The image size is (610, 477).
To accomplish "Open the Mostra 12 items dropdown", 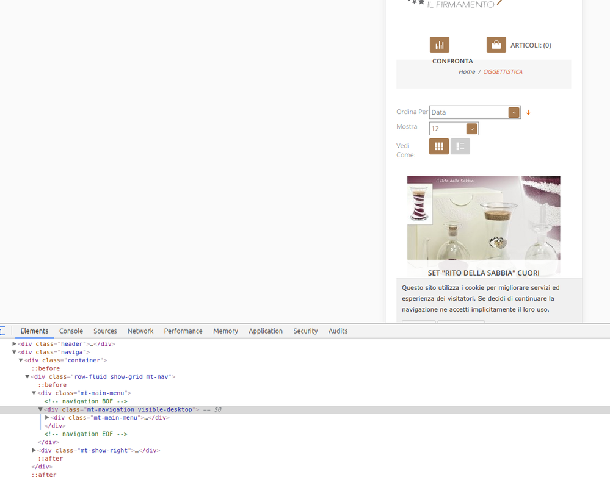I will pyautogui.click(x=454, y=129).
